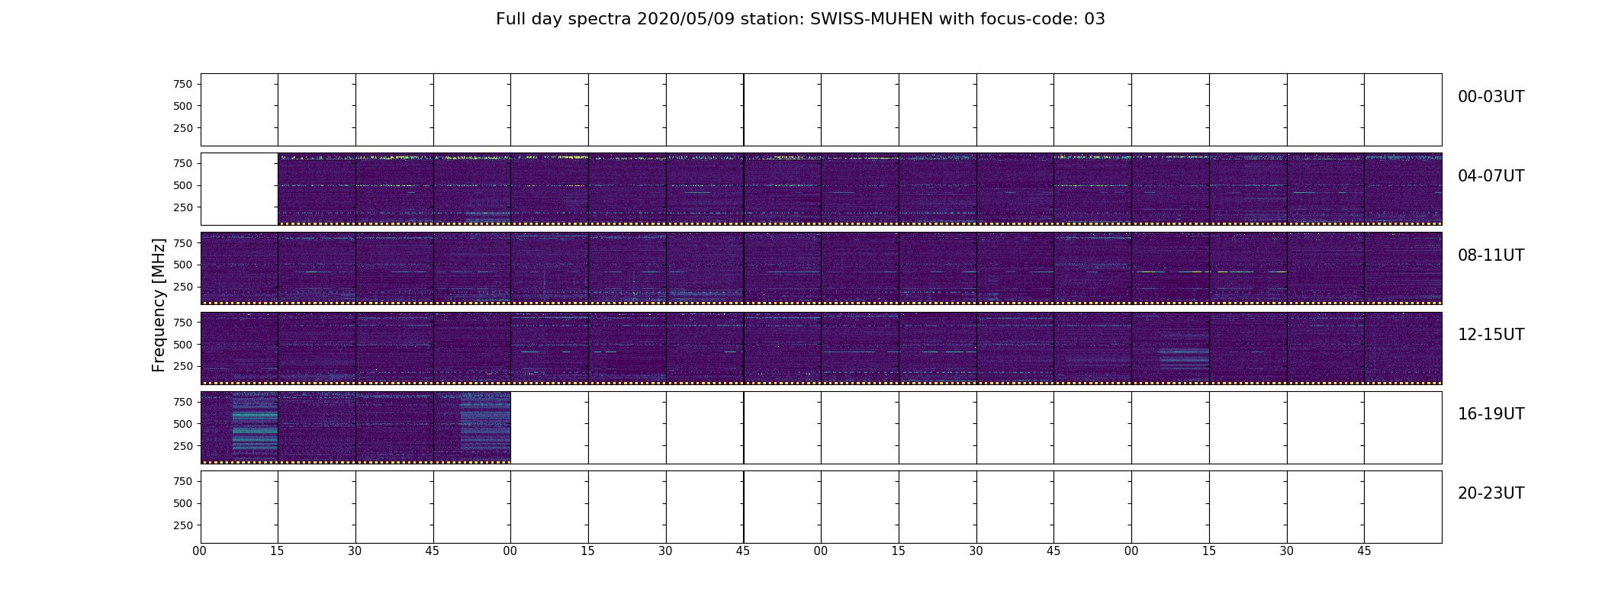Image resolution: width=1602 pixels, height=610 pixels.
Task: Click the 500 tick of the 04-07UT row
Action: (183, 185)
